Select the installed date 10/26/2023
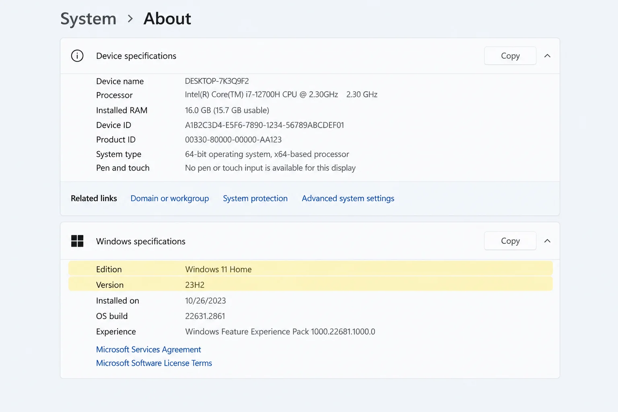 [x=205, y=301]
